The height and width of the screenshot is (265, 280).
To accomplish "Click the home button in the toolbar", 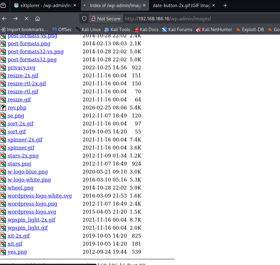I will [38, 18].
